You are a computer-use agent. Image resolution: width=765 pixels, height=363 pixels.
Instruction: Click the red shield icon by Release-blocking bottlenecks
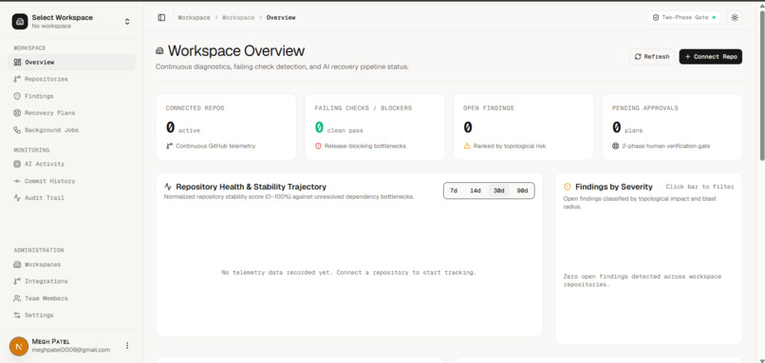pos(318,146)
